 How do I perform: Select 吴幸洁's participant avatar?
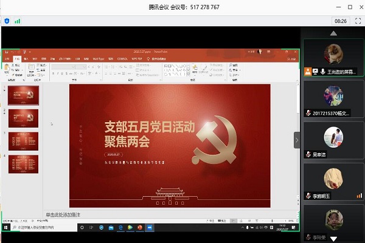[x=333, y=137]
